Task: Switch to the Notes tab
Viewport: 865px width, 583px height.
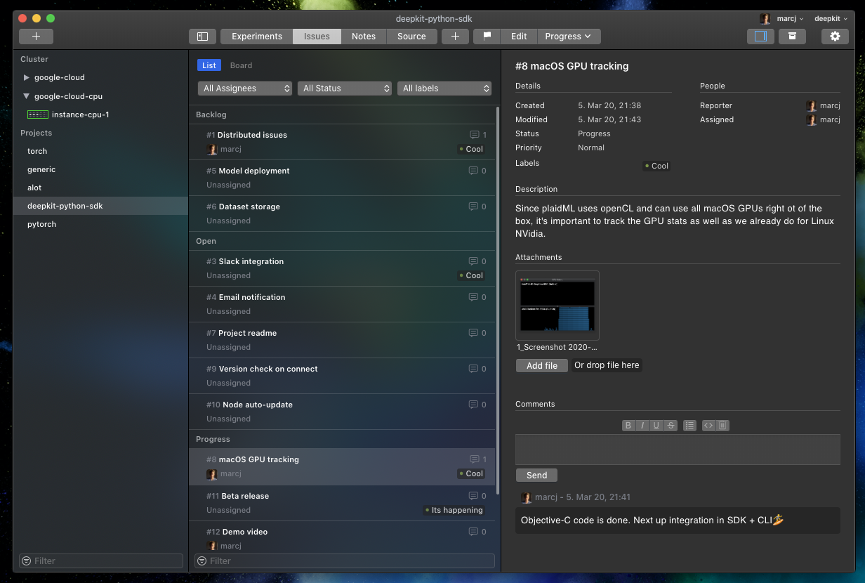Action: [364, 36]
